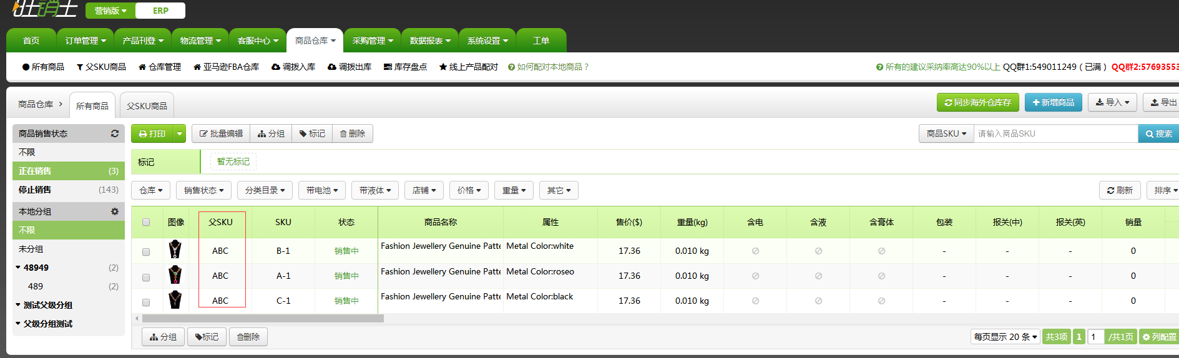Open 线上产品配对 star link
1179x358 pixels.
469,67
